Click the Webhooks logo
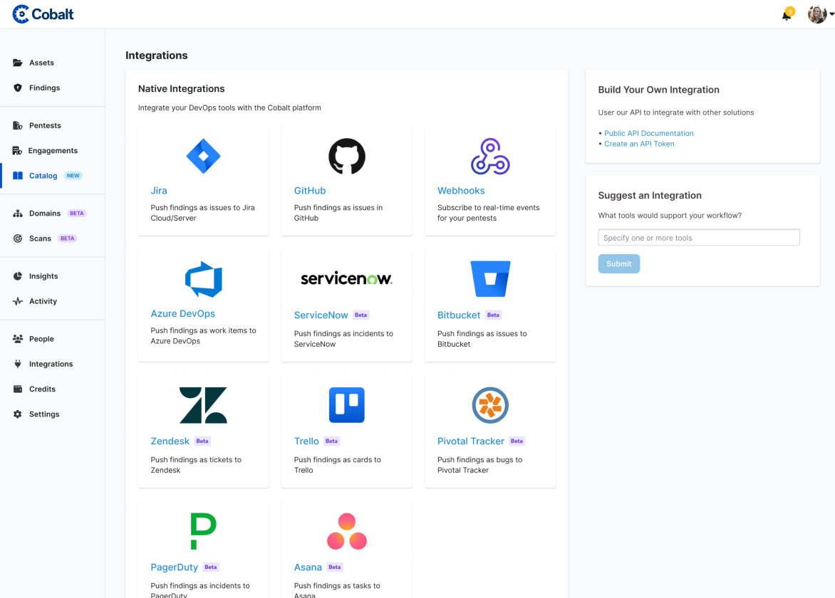835x598 pixels. (x=490, y=156)
